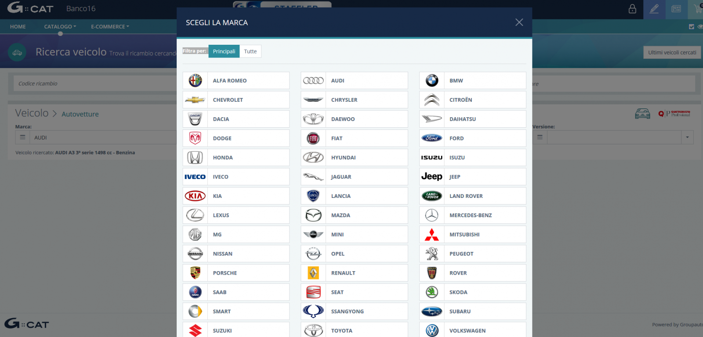Click the Citroën chevrons logo

coord(432,100)
